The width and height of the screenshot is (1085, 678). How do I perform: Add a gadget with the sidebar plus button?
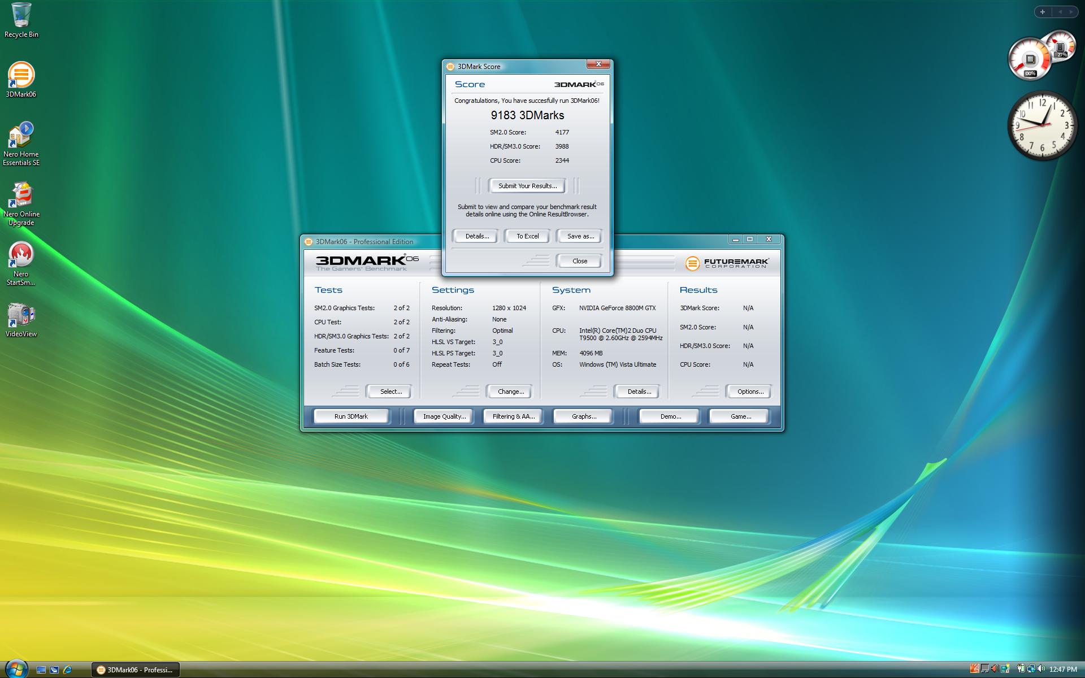click(1042, 11)
